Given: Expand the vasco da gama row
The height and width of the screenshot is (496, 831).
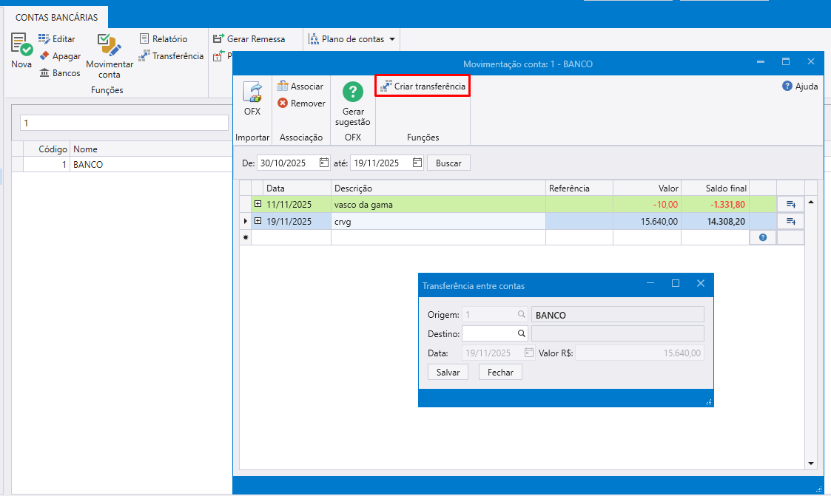Looking at the screenshot, I should coord(258,204).
